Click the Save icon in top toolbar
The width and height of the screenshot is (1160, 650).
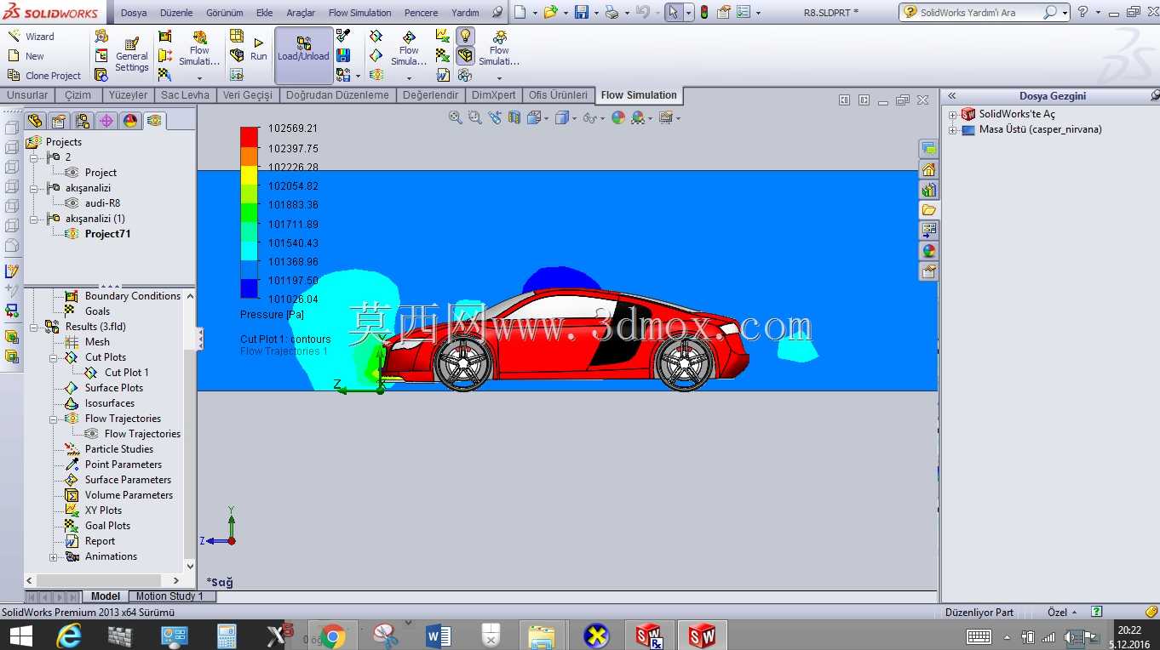pyautogui.click(x=582, y=13)
